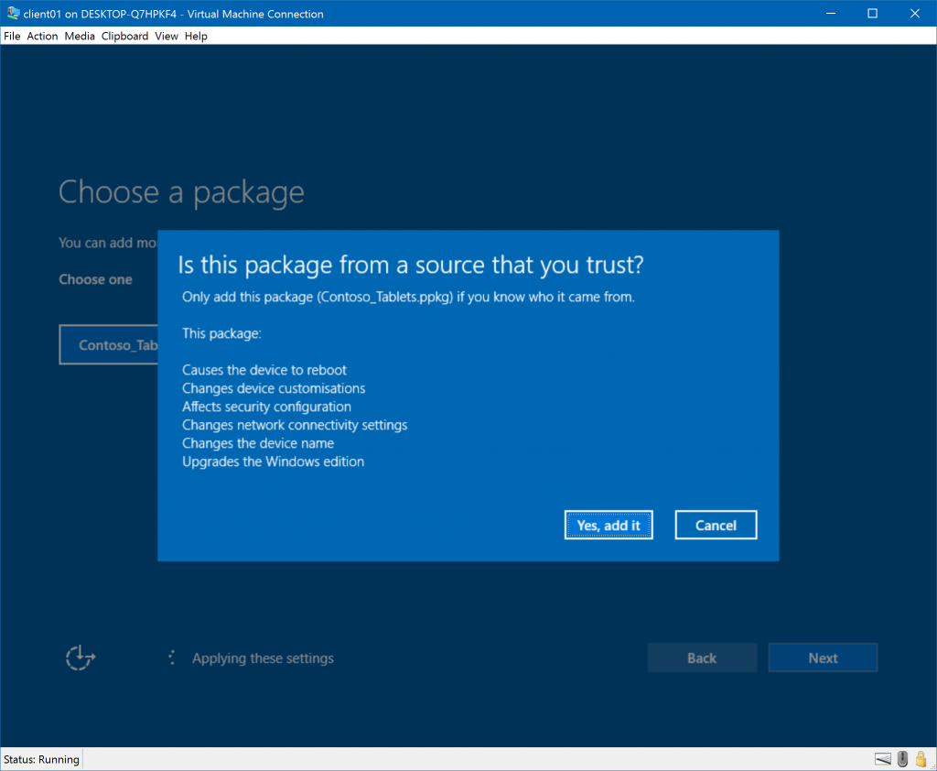Screen dimensions: 937x771
Task: Cancel the package trust dialog
Action: pyautogui.click(x=716, y=526)
